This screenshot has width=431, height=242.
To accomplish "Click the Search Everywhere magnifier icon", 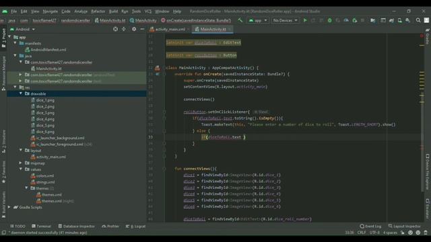I will 418,20.
